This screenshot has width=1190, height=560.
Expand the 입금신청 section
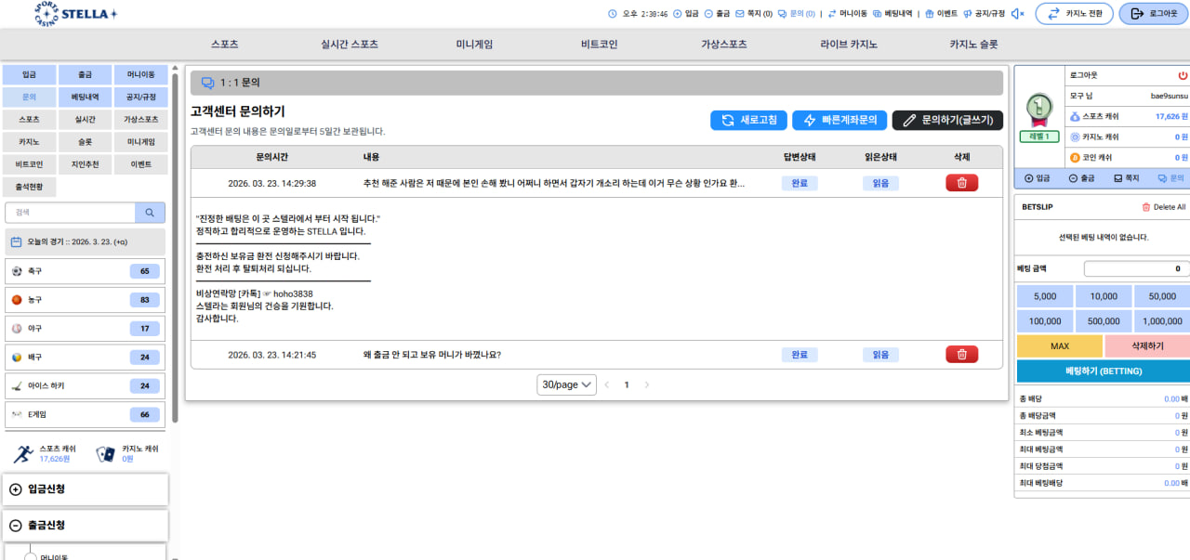coord(86,489)
